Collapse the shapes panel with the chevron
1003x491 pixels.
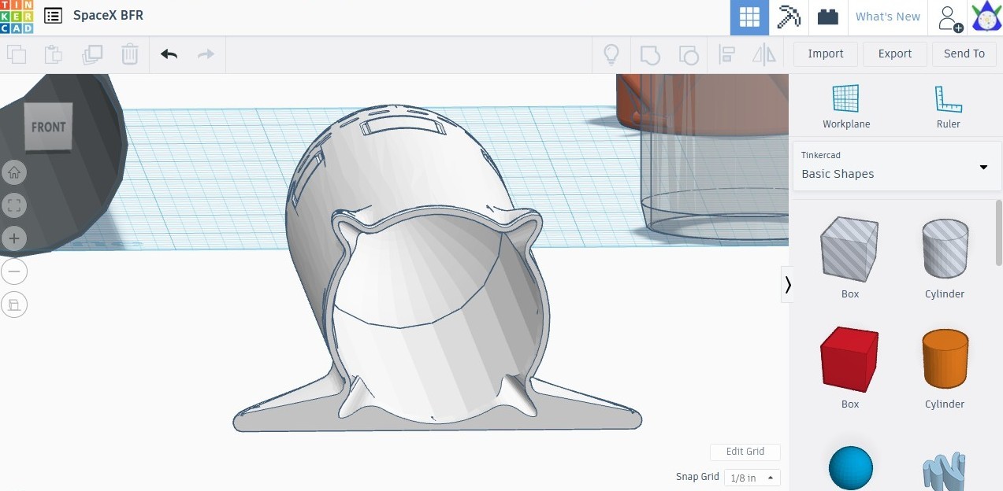pyautogui.click(x=788, y=284)
